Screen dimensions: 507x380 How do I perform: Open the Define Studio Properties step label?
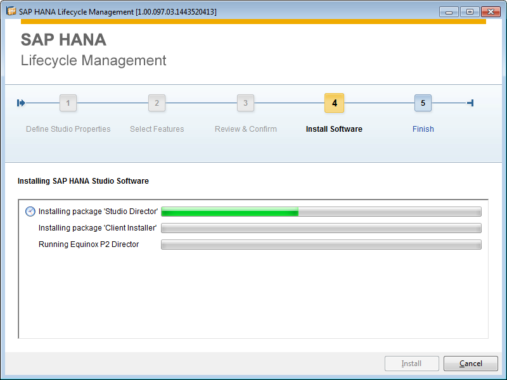point(68,129)
